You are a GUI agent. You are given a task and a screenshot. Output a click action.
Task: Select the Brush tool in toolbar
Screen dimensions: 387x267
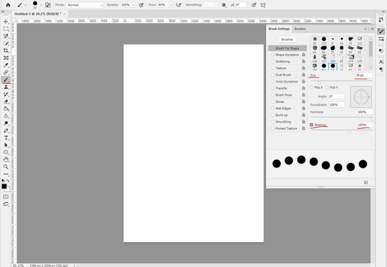(x=6, y=80)
